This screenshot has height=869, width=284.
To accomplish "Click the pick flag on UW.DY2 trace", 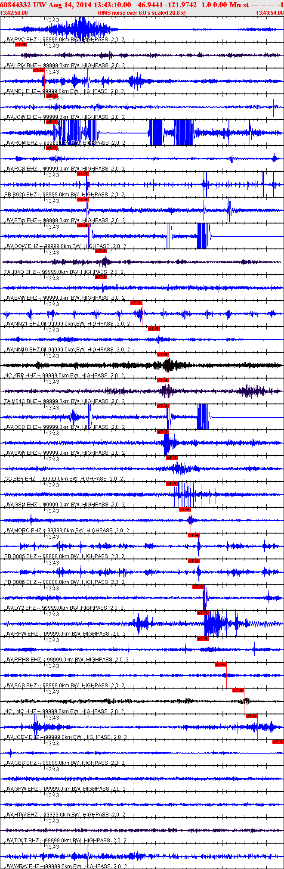I will pyautogui.click(x=198, y=587).
